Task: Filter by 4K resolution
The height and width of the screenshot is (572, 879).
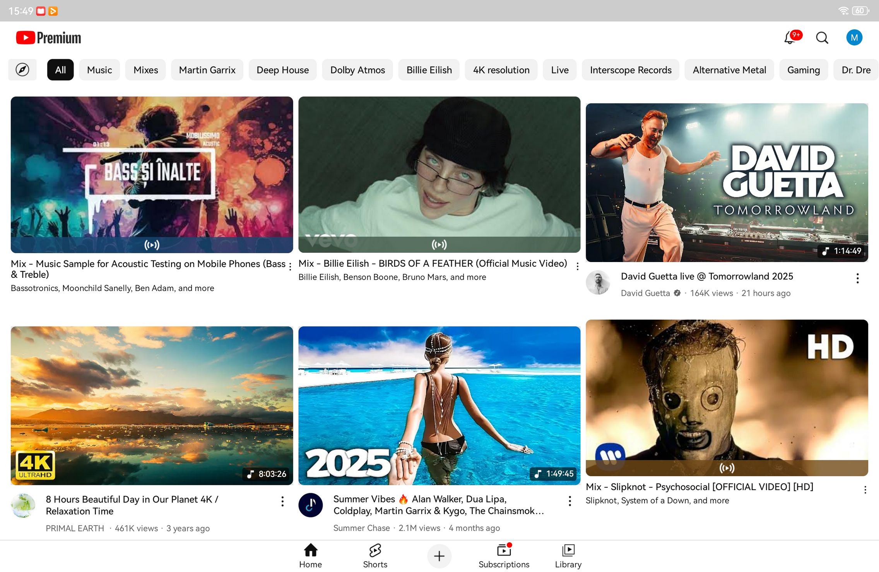Action: coord(501,70)
